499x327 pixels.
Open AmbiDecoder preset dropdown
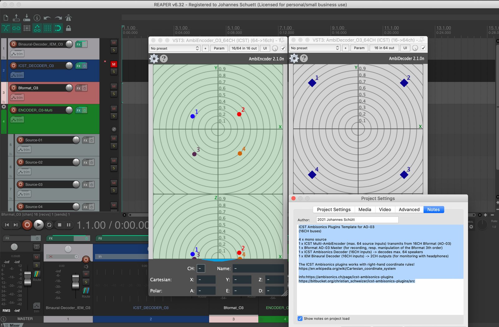[x=315, y=48]
